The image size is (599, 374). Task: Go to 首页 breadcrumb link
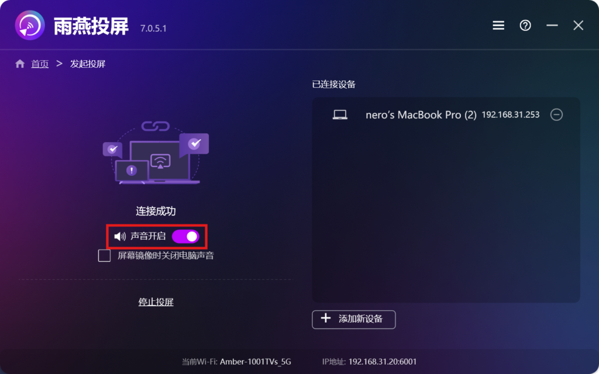click(40, 64)
